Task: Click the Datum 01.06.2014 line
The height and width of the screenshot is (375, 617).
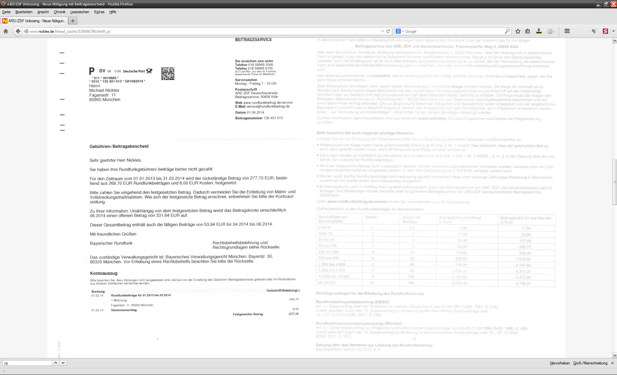Action: [250, 112]
